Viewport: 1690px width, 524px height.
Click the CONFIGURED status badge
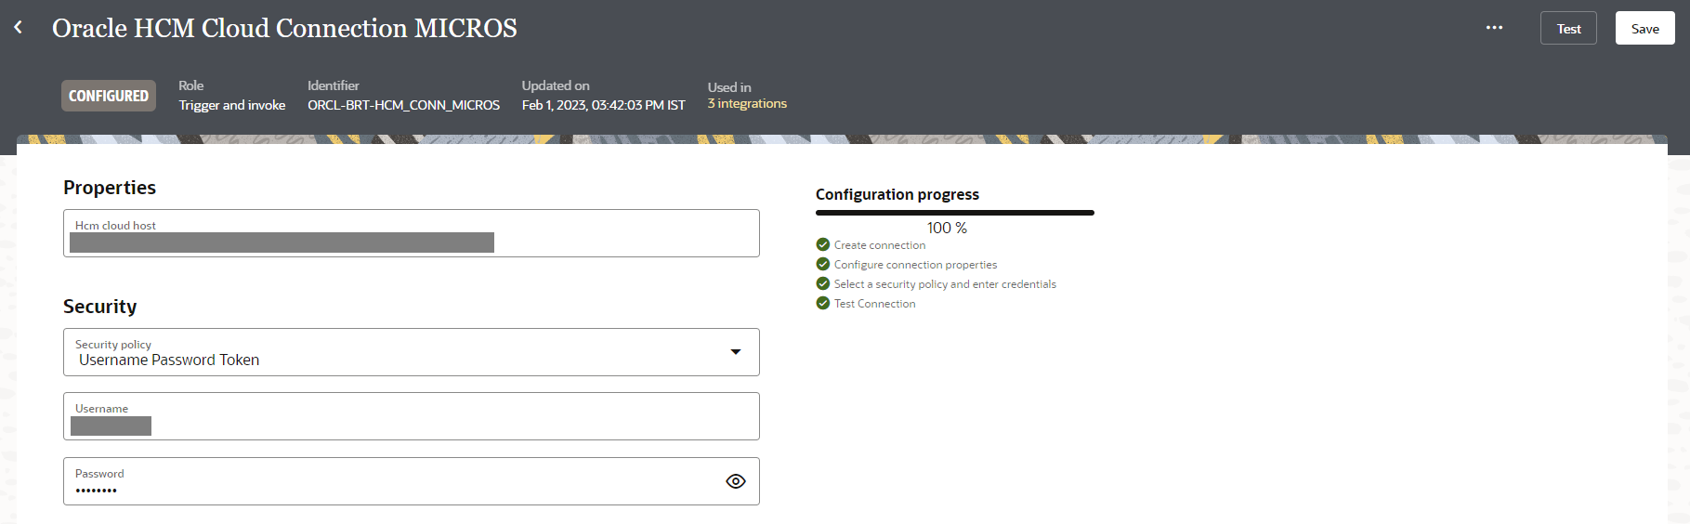point(109,96)
